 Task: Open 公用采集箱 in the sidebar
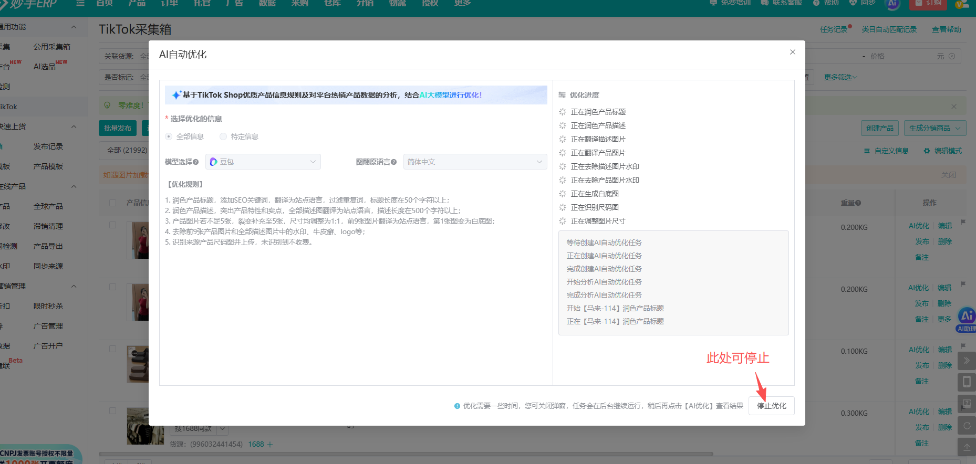pyautogui.click(x=51, y=47)
